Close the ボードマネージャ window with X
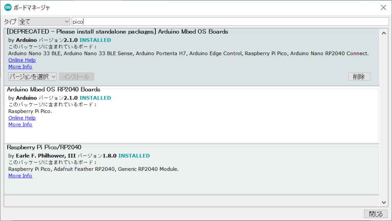392x221 pixels. point(383,8)
